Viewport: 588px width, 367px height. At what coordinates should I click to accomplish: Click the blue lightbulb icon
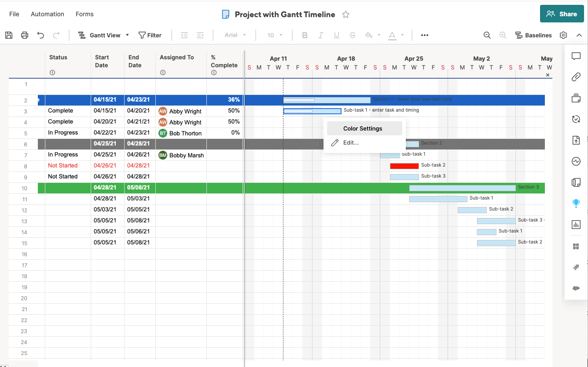(x=576, y=203)
